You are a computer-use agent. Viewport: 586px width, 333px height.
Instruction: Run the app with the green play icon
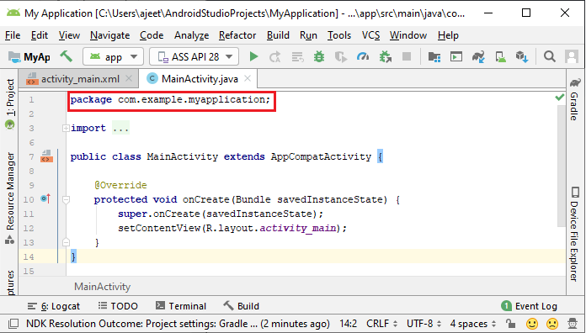coord(253,56)
